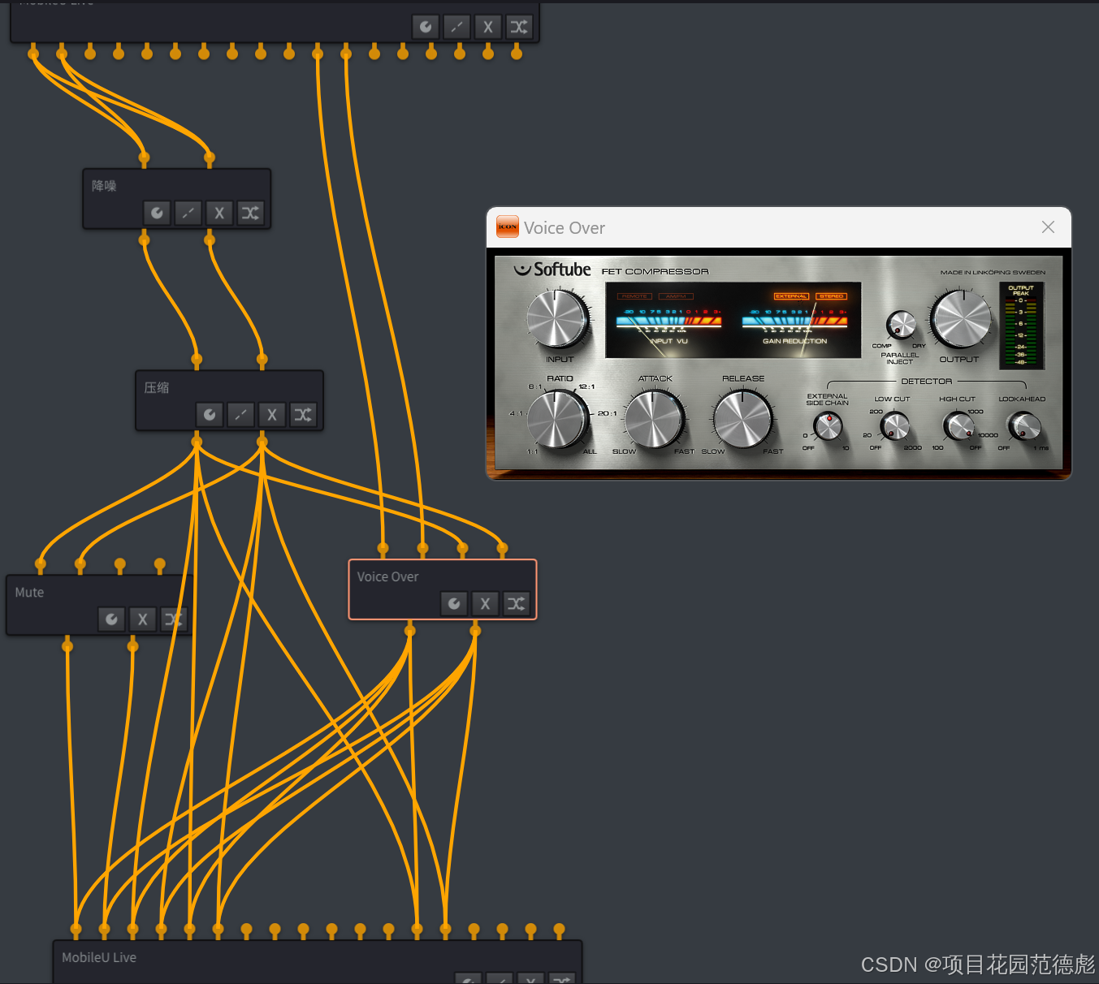Viewport: 1099px width, 984px height.
Task: Click the orange icon in Voice Over title bar
Action: coord(508,227)
